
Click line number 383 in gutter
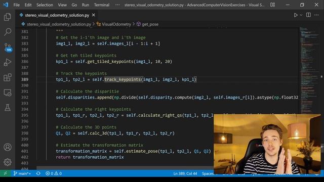point(25,43)
